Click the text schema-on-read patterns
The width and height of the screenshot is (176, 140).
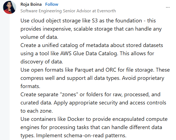tap(95, 136)
